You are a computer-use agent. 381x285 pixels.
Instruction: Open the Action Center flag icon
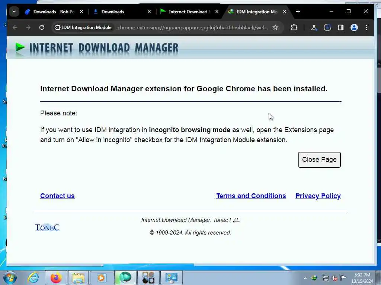pos(343,278)
